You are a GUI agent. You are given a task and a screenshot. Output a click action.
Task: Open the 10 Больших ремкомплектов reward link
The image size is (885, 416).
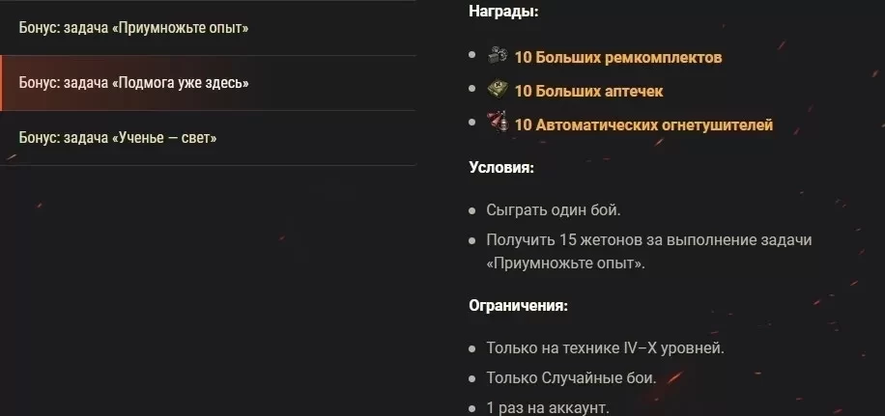618,58
